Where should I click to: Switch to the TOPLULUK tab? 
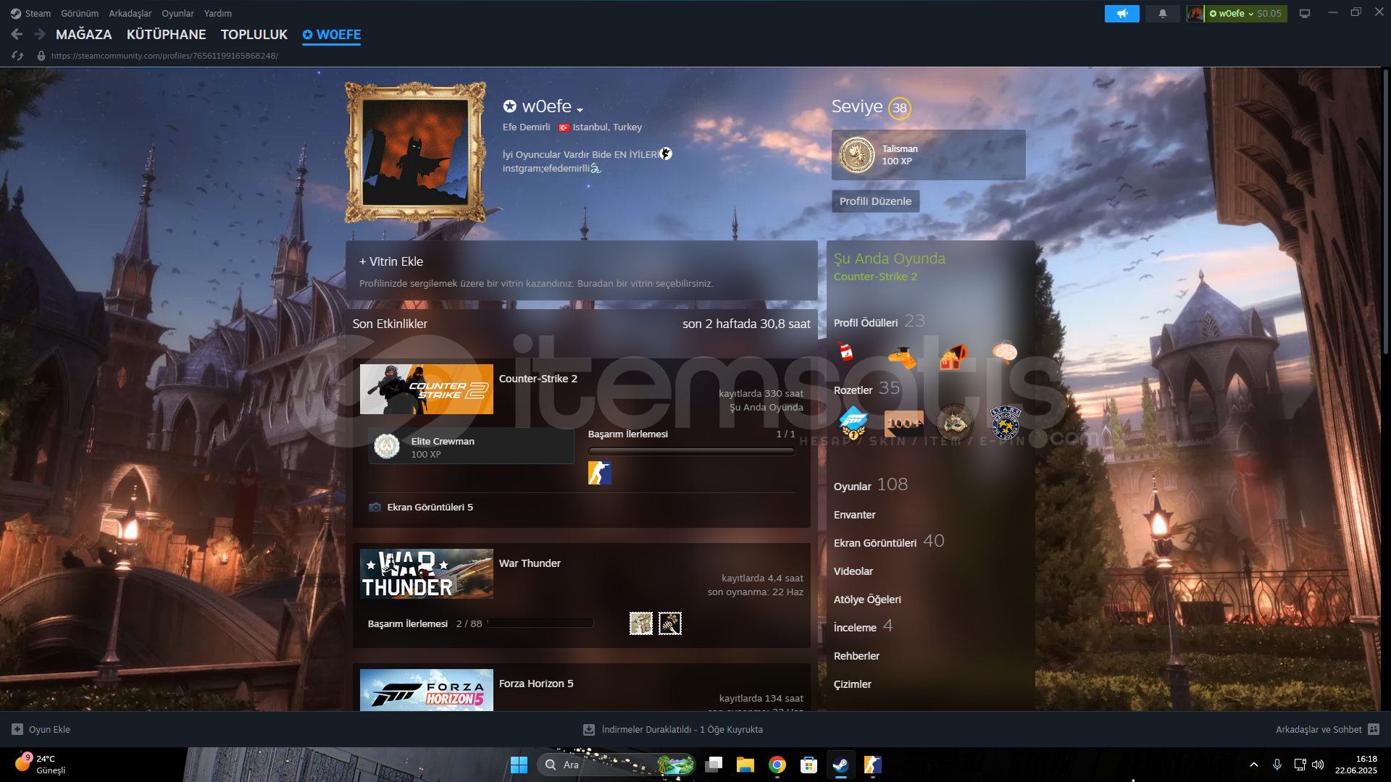(x=254, y=35)
